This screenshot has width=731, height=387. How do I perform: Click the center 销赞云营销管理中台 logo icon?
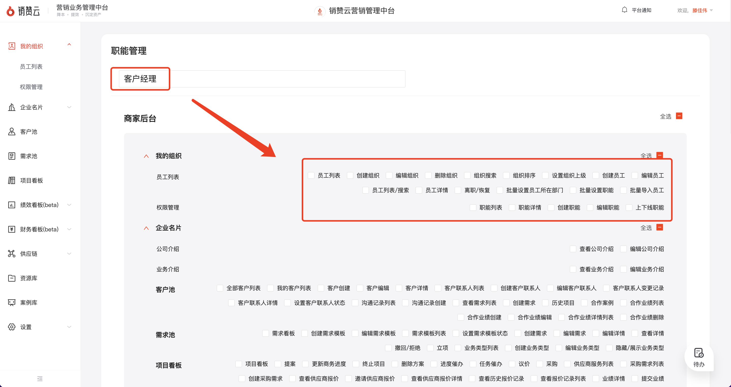pyautogui.click(x=320, y=11)
